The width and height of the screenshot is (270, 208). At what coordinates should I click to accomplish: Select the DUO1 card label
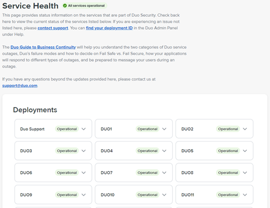pyautogui.click(x=106, y=129)
